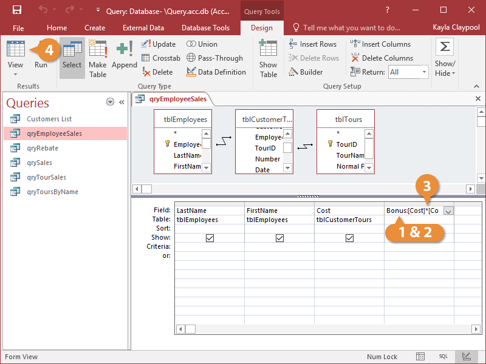The height and width of the screenshot is (364, 486).
Task: Open the External Data ribbon tab
Action: coord(143,28)
